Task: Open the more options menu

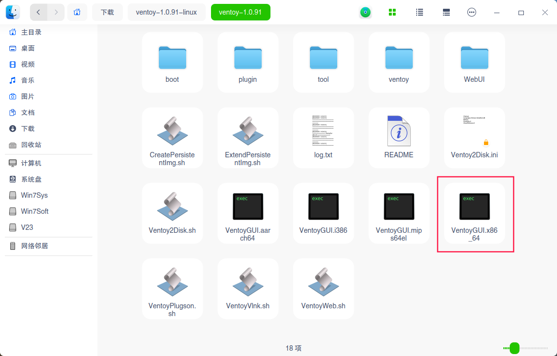Action: [x=472, y=13]
